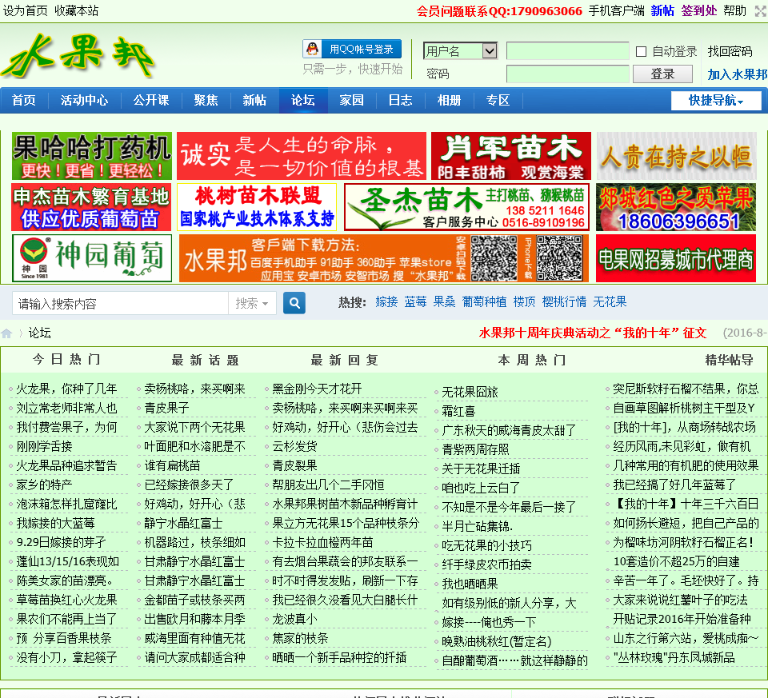Screen dimensions: 768x698
Task: Click 手机客户端 link
Action: 616,10
